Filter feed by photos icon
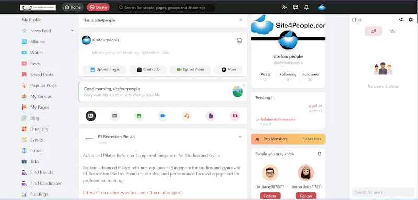 [x=138, y=116]
